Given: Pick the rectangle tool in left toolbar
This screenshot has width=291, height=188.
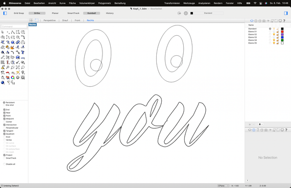Looking at the screenshot, I should click(13, 37).
